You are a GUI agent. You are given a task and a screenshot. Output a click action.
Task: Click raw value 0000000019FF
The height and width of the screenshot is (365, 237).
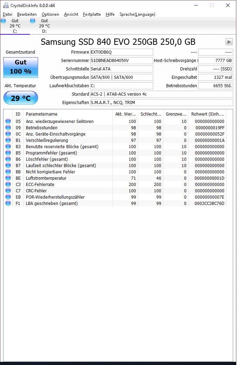point(210,128)
